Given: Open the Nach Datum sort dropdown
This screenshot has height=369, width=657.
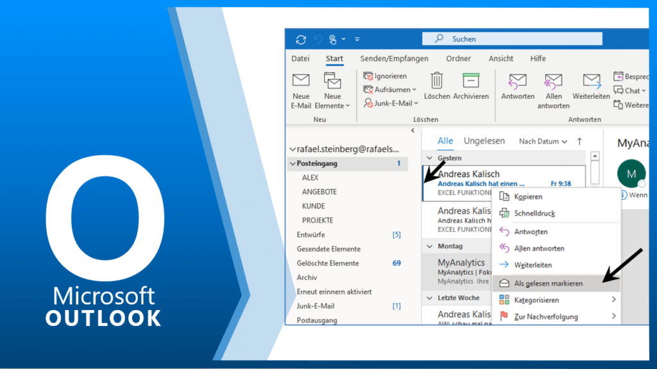Looking at the screenshot, I should tap(543, 142).
